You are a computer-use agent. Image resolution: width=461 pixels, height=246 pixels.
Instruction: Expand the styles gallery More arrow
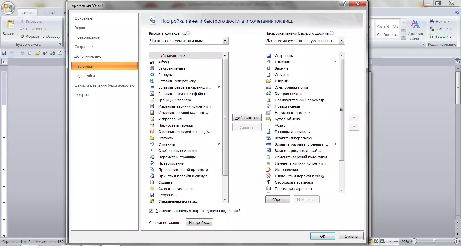pyautogui.click(x=403, y=36)
